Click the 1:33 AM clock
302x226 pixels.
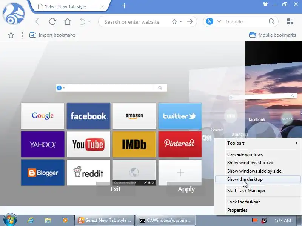click(x=282, y=220)
